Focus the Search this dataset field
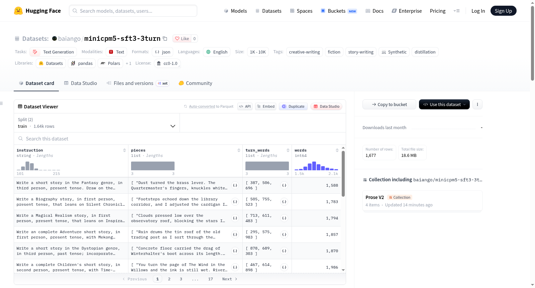The height and width of the screenshot is (288, 535). tap(180, 138)
